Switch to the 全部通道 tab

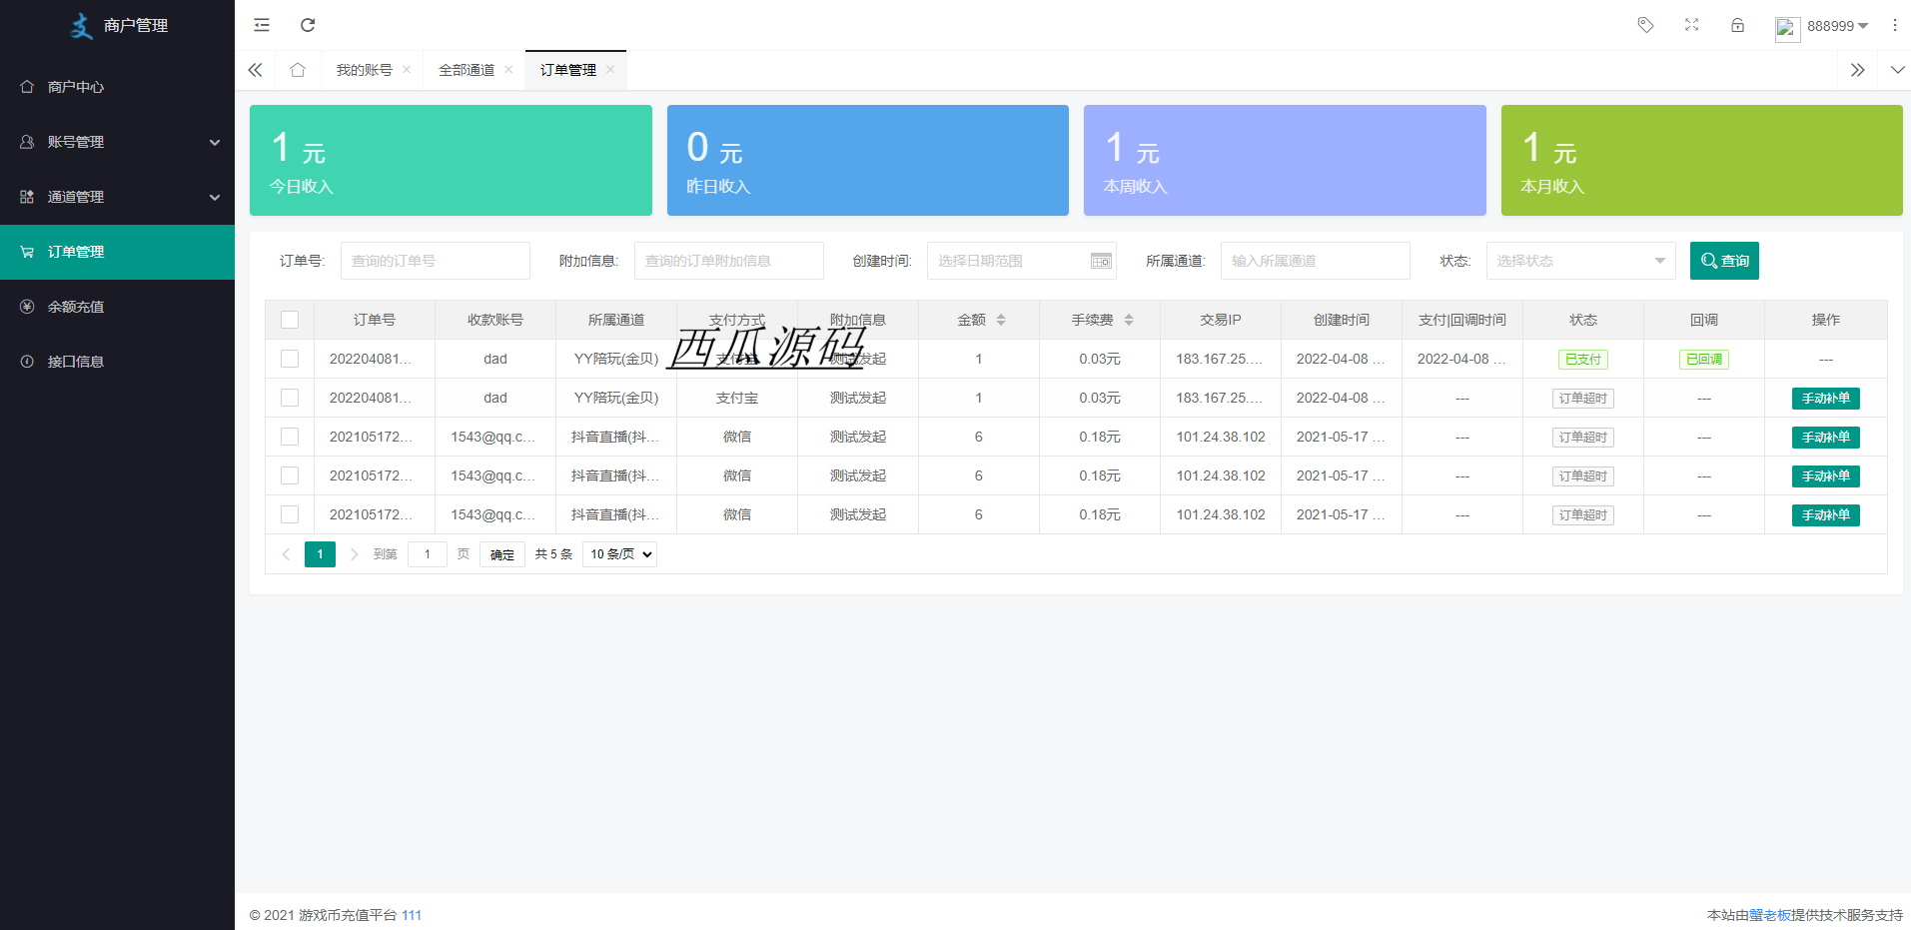point(467,70)
